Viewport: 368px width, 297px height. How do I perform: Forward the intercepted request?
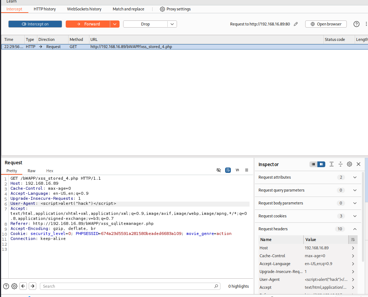88,24
